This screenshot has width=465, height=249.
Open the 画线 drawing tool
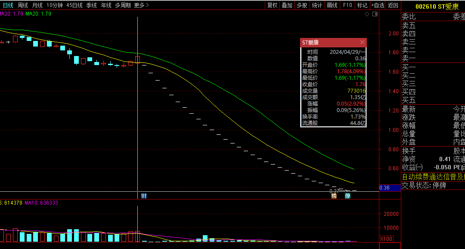[332, 5]
